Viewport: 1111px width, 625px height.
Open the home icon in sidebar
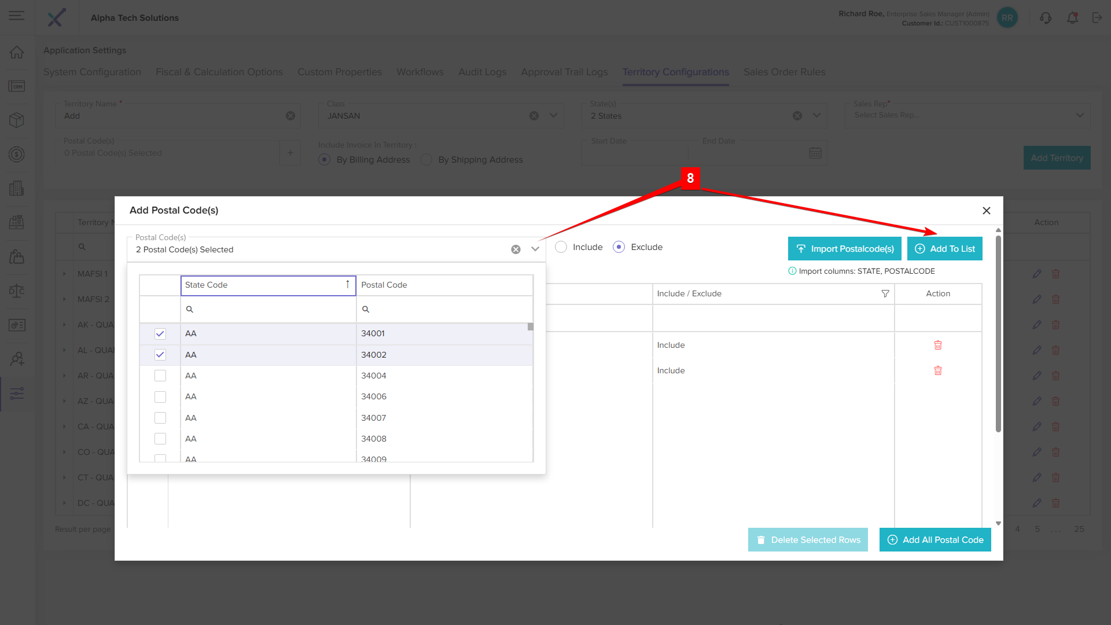17,52
